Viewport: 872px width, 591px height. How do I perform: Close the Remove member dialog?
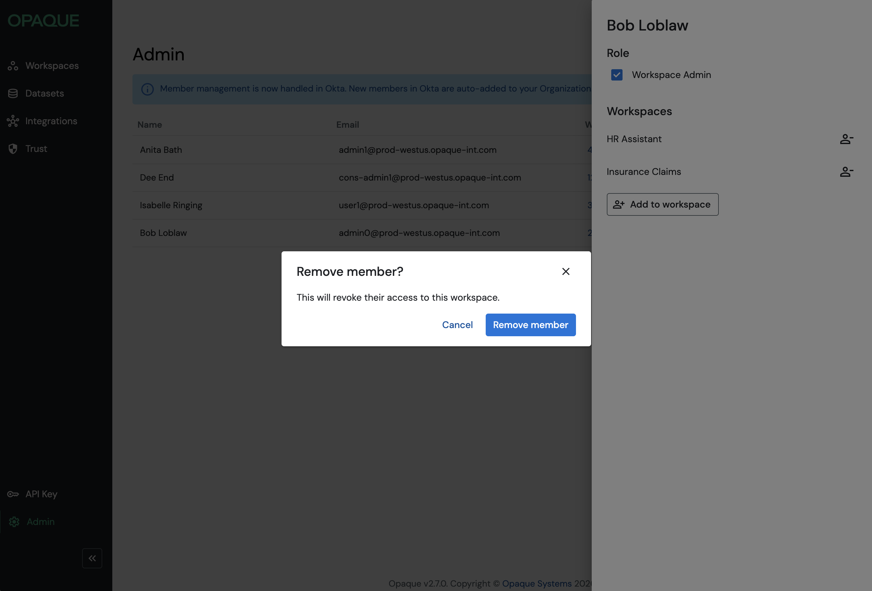click(566, 271)
